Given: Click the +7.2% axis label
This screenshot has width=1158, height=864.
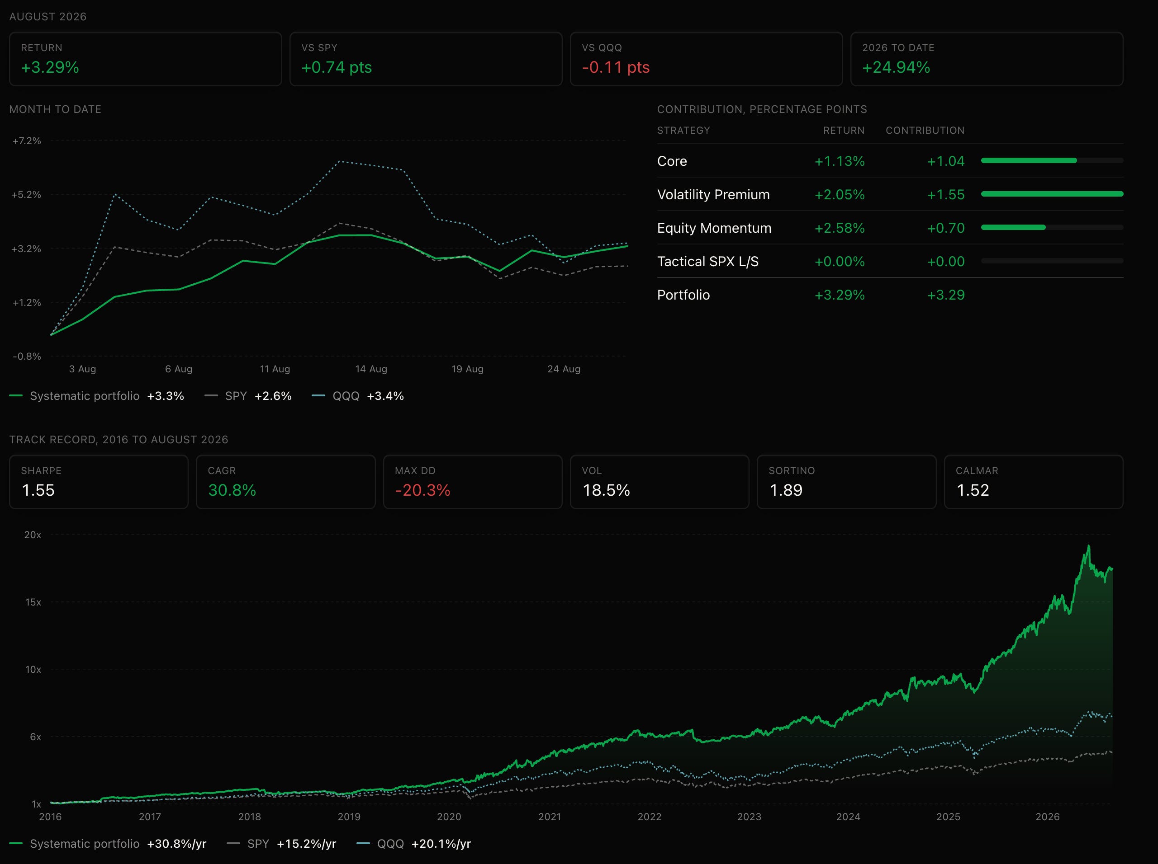Looking at the screenshot, I should tap(27, 141).
